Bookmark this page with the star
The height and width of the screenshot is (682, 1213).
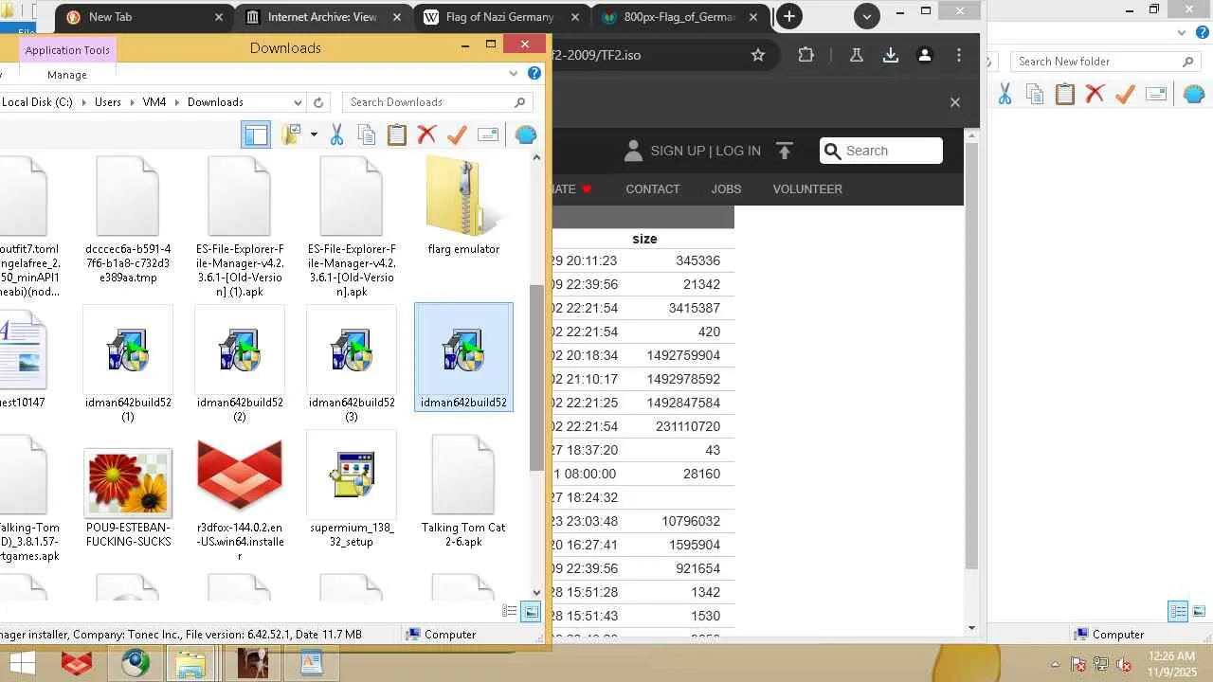coord(758,55)
